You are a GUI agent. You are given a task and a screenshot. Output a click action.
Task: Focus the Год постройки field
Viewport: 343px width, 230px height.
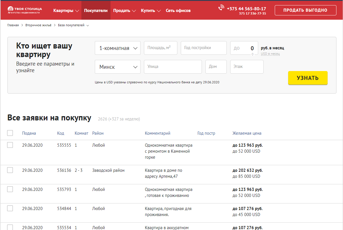(203, 48)
